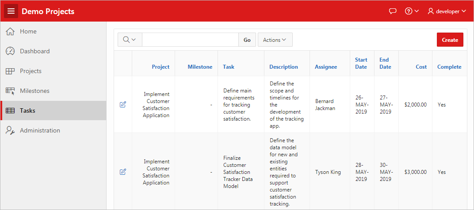Viewport: 474px width, 210px height.
Task: Click the Cost column header
Action: click(421, 67)
